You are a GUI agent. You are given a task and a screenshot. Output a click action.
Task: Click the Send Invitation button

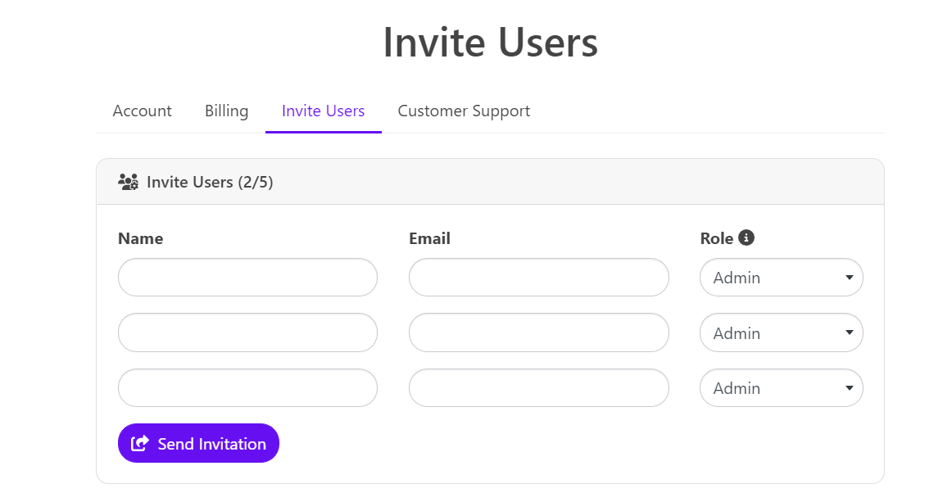tap(198, 443)
